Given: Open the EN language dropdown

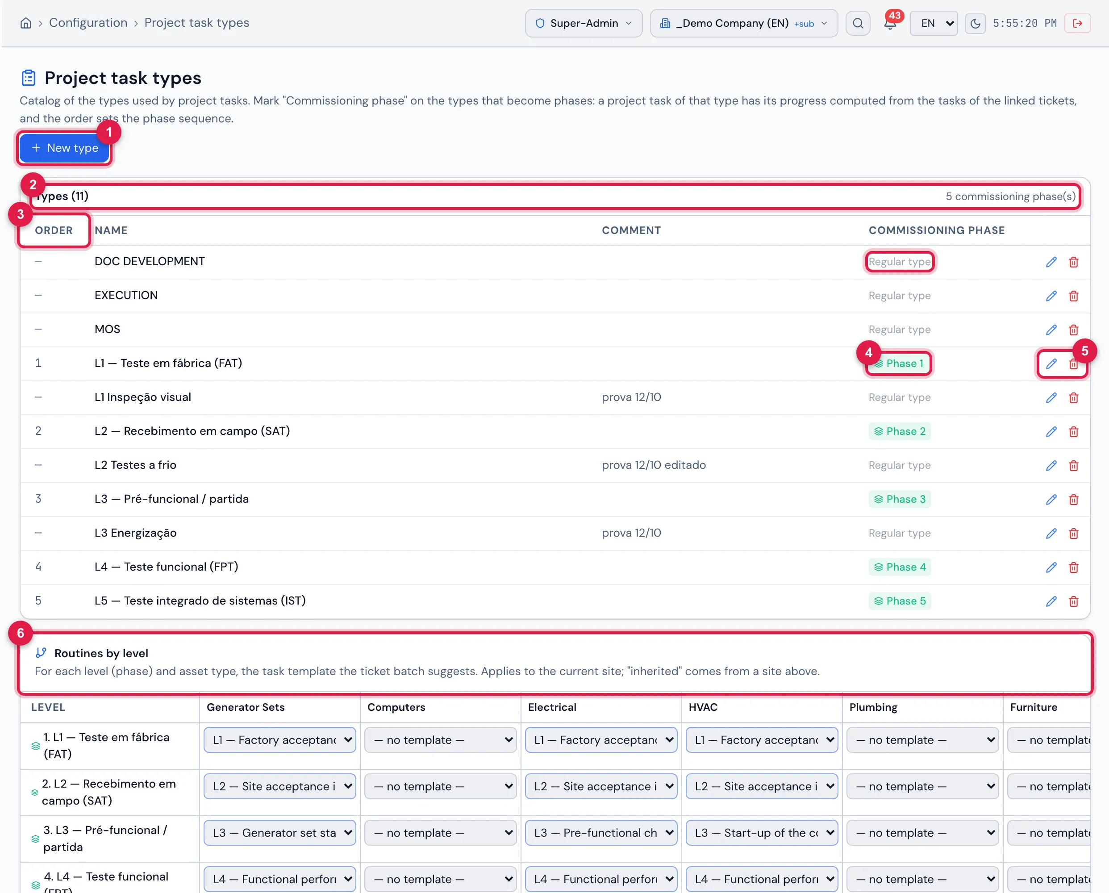Looking at the screenshot, I should [934, 23].
